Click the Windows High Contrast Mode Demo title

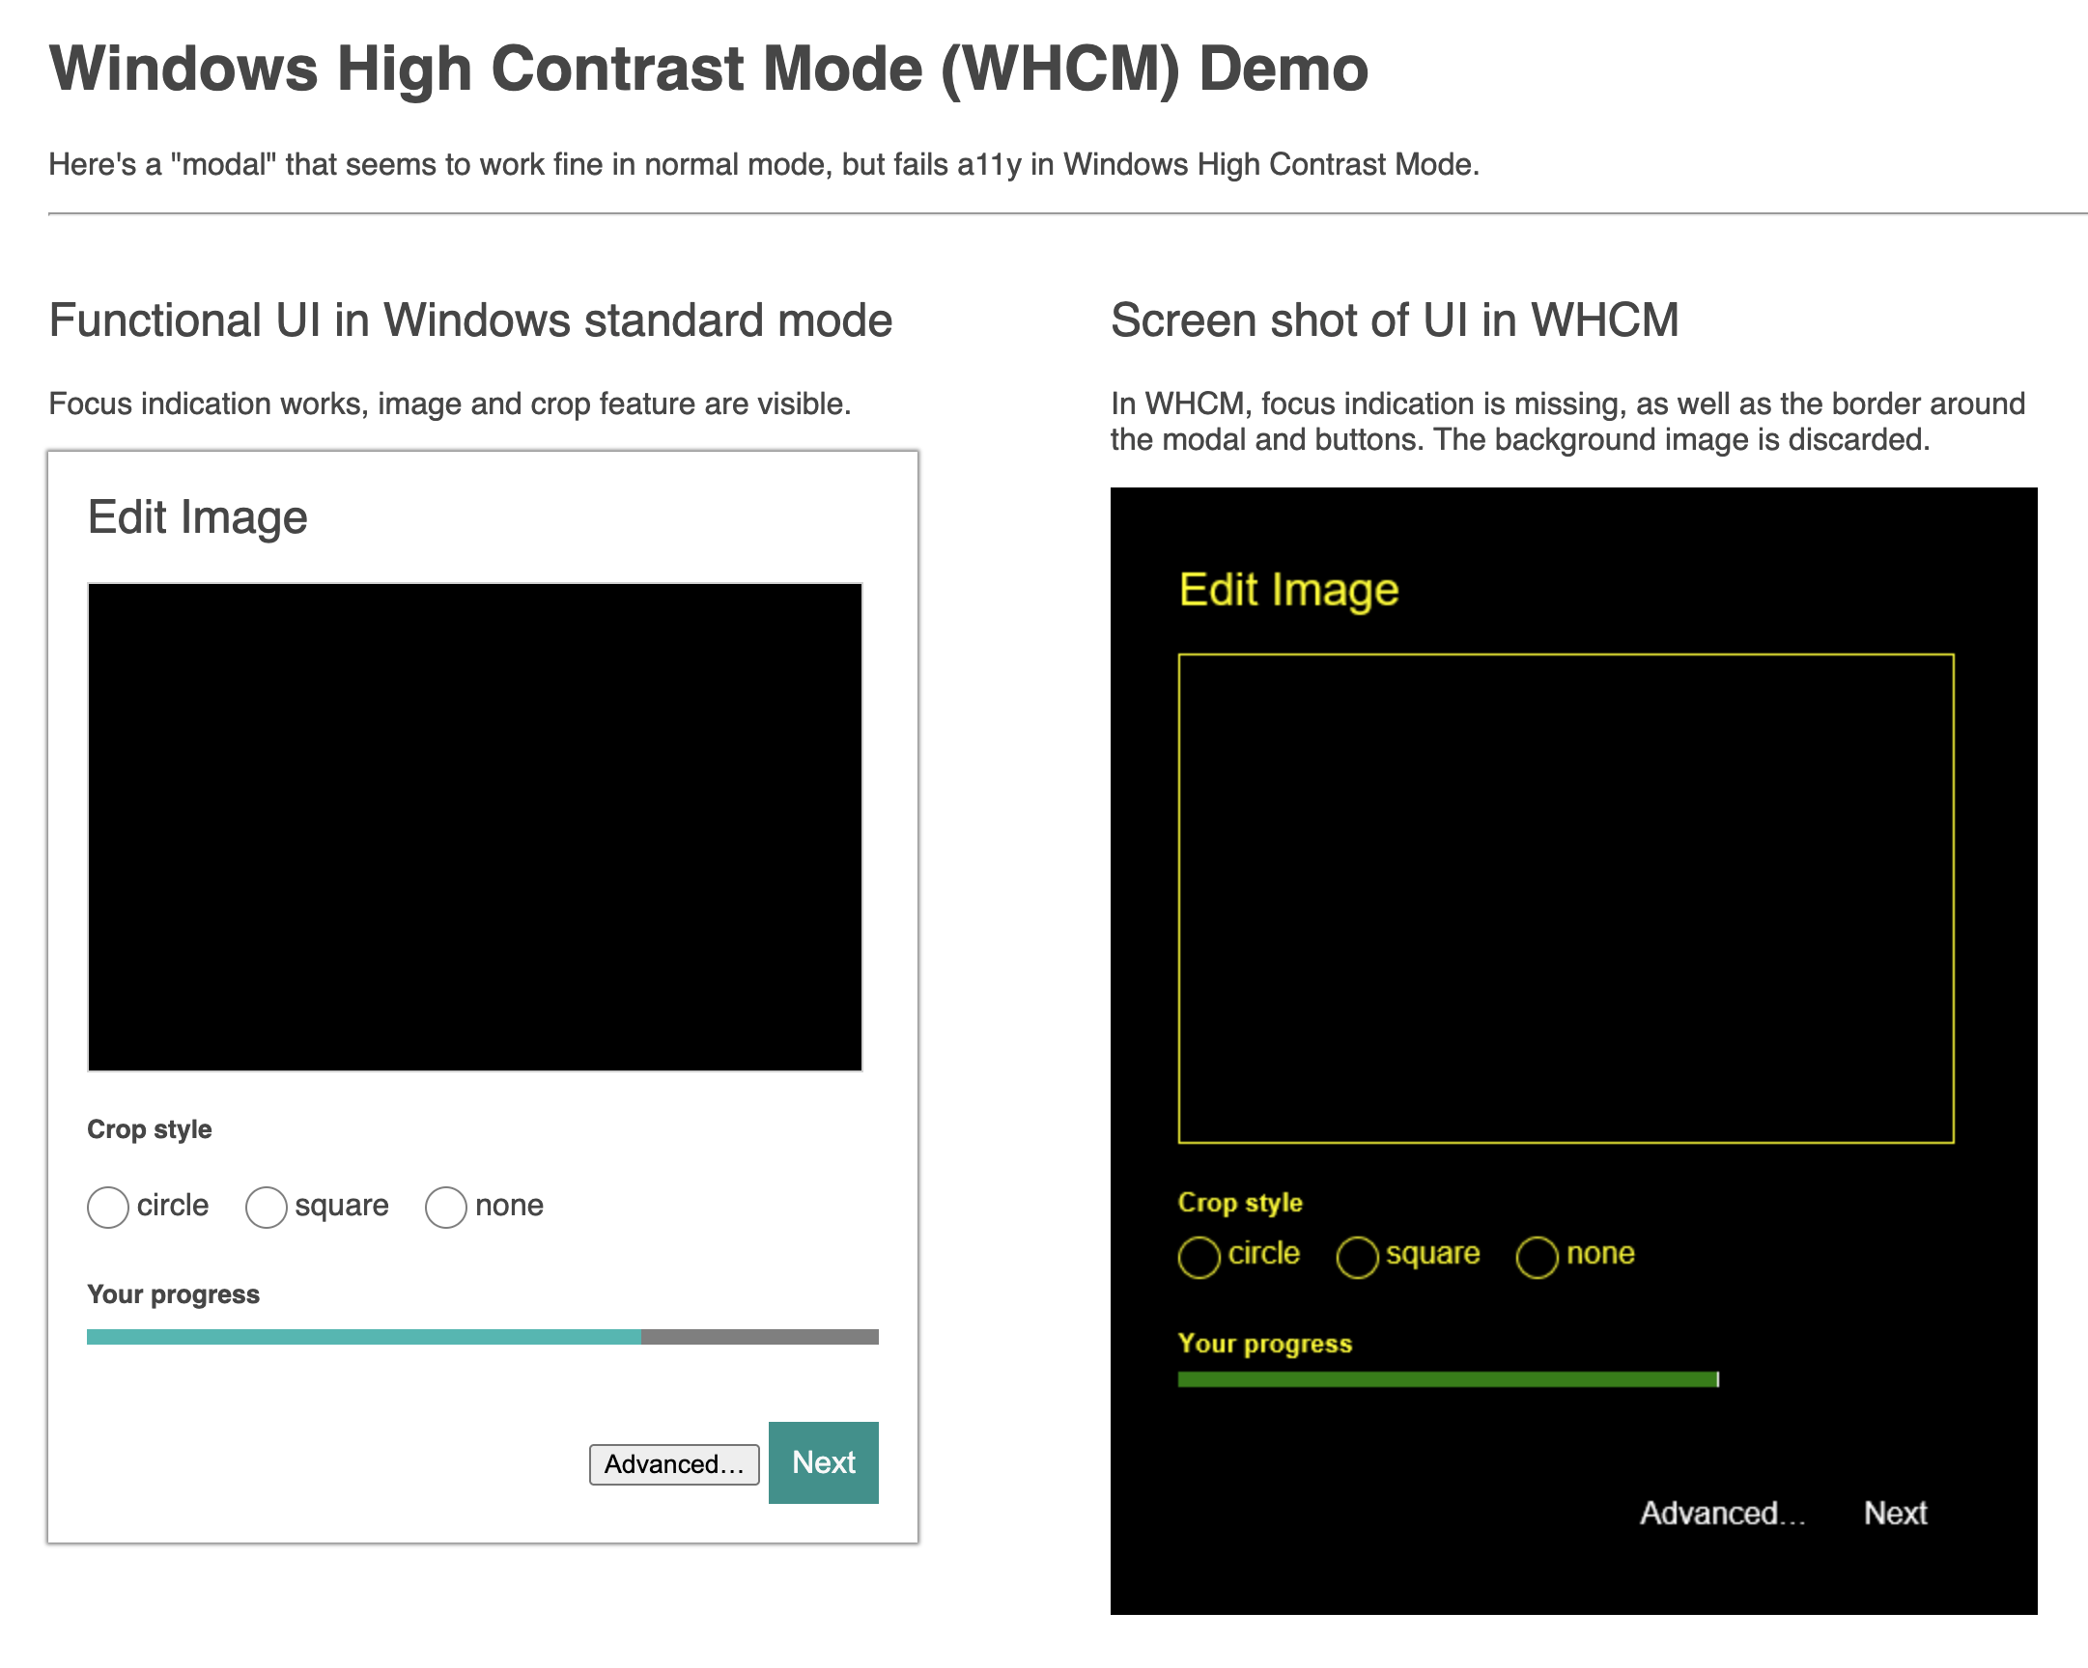pos(708,69)
